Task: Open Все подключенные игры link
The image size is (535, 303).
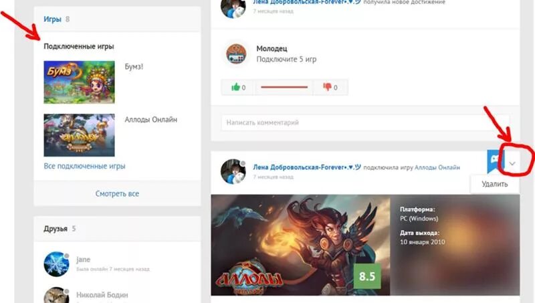Action: point(84,166)
